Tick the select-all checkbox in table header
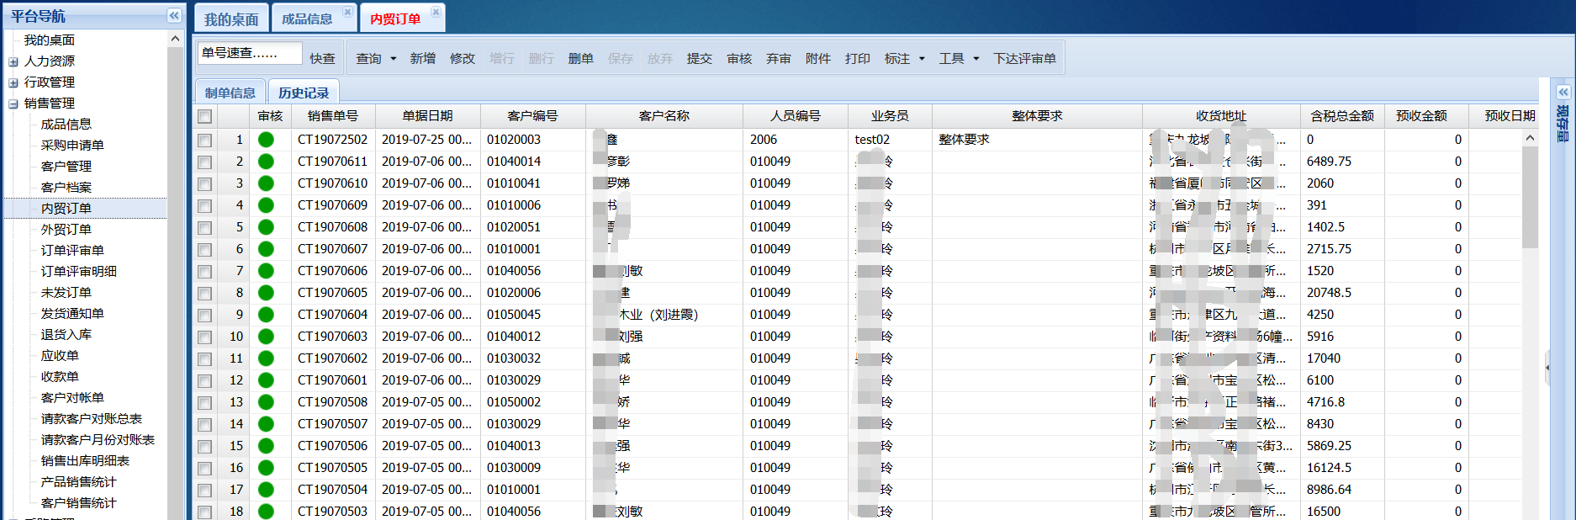This screenshot has height=520, width=1576. (x=205, y=116)
